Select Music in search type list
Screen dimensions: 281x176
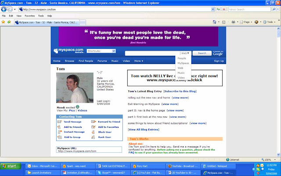(x=181, y=73)
